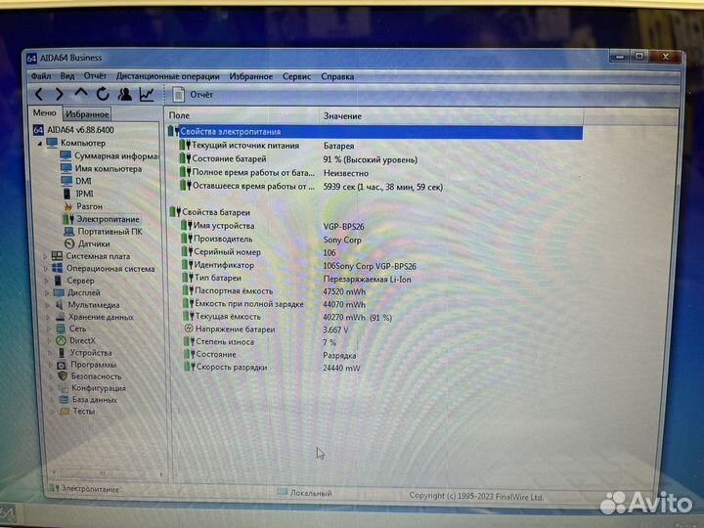Expand the Операционная система node arrow

pos(45,269)
